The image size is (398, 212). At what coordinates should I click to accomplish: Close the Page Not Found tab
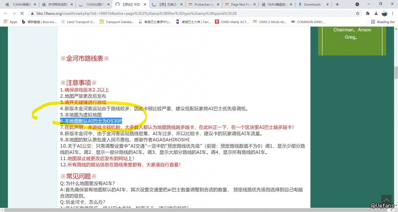point(255,4)
